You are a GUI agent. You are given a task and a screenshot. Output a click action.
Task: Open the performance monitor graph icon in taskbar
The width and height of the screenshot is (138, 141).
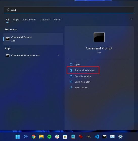tap(112, 137)
